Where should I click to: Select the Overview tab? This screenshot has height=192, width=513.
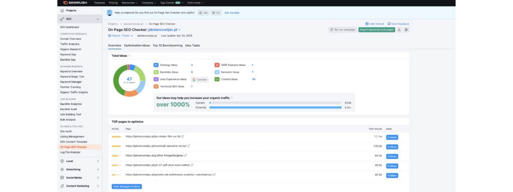[115, 45]
